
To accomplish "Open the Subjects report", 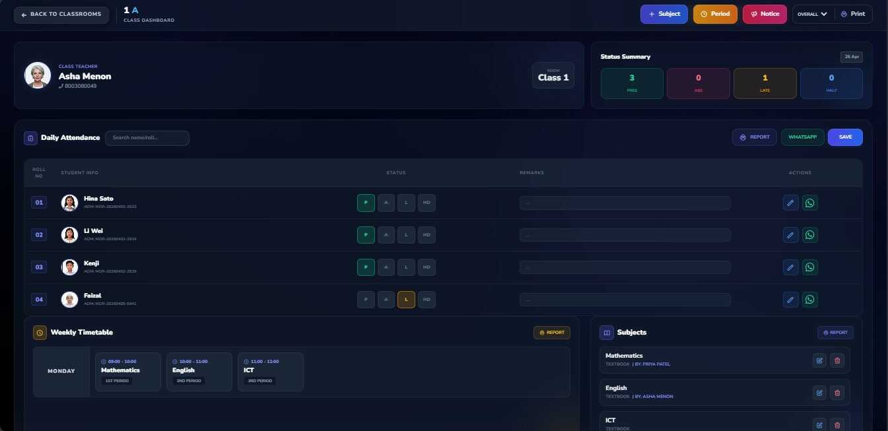I will [x=835, y=333].
